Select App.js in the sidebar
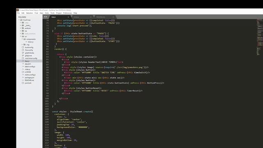Screen dimensions: 263x148 27,61
